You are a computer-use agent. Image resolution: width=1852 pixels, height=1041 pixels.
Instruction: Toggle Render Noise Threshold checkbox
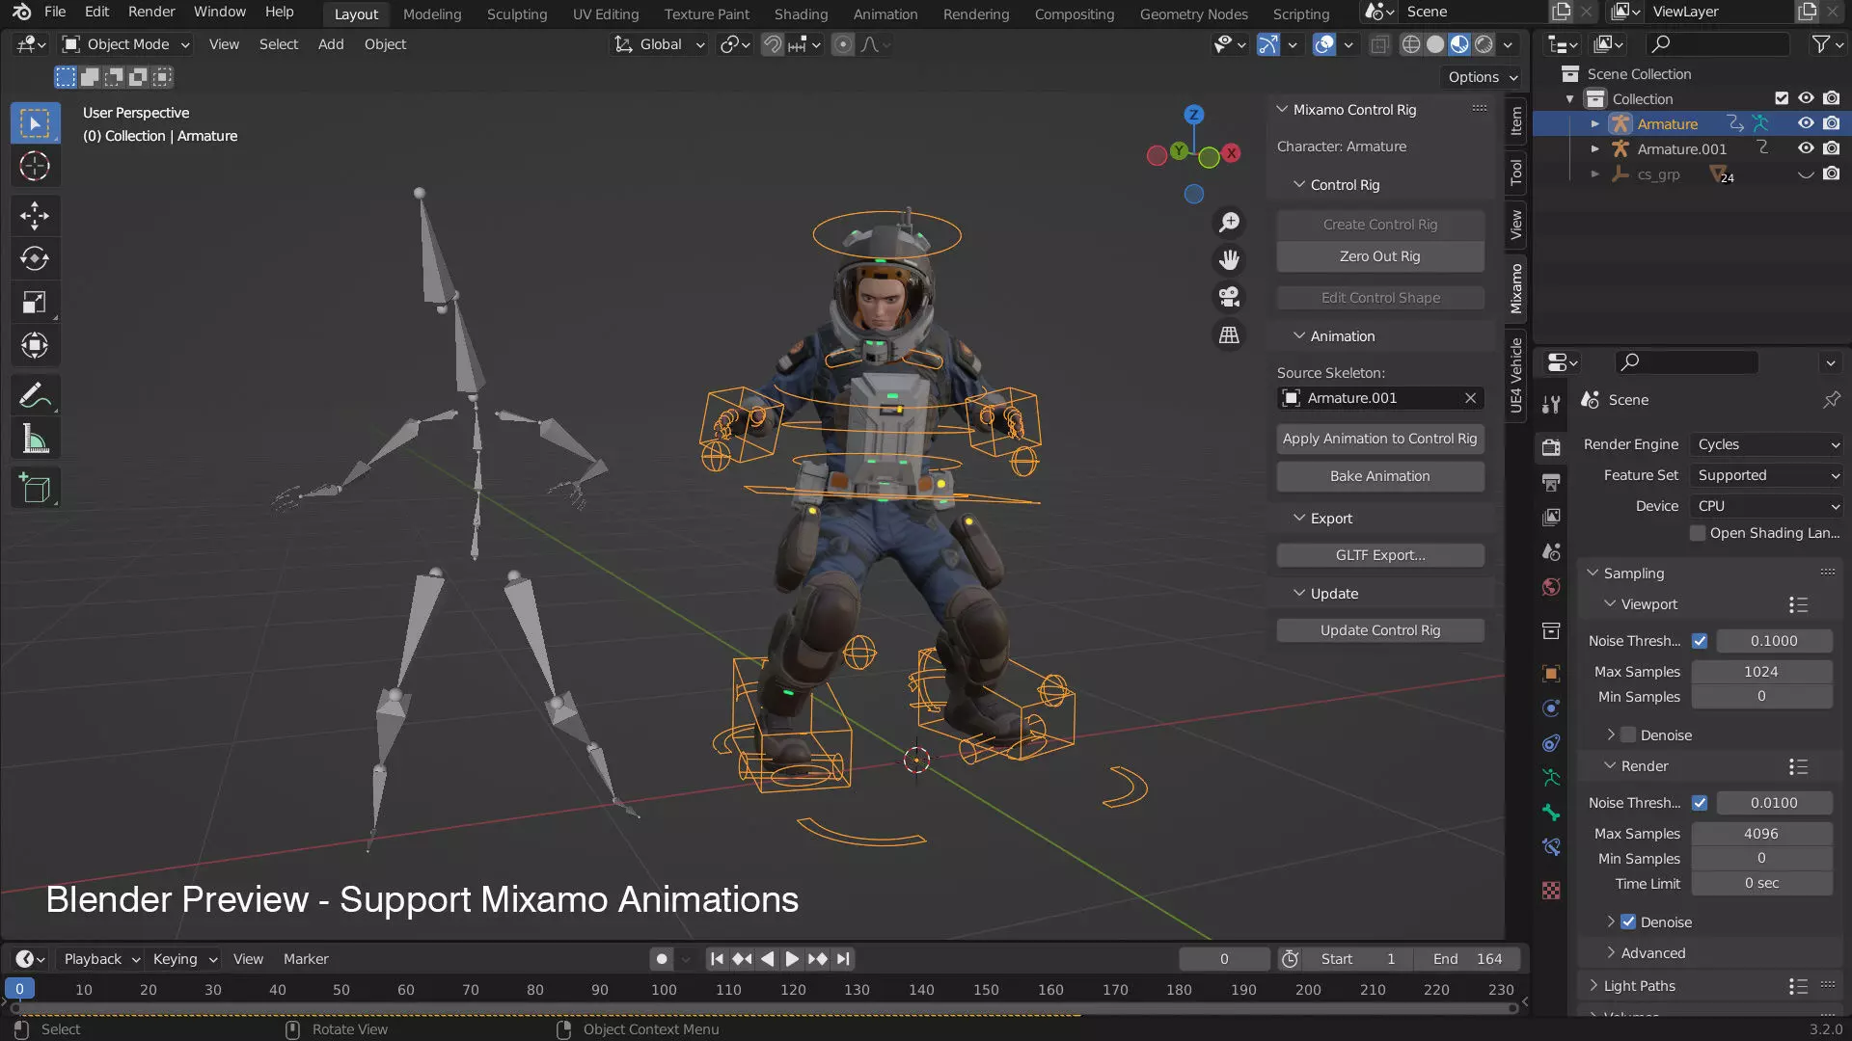click(1700, 803)
